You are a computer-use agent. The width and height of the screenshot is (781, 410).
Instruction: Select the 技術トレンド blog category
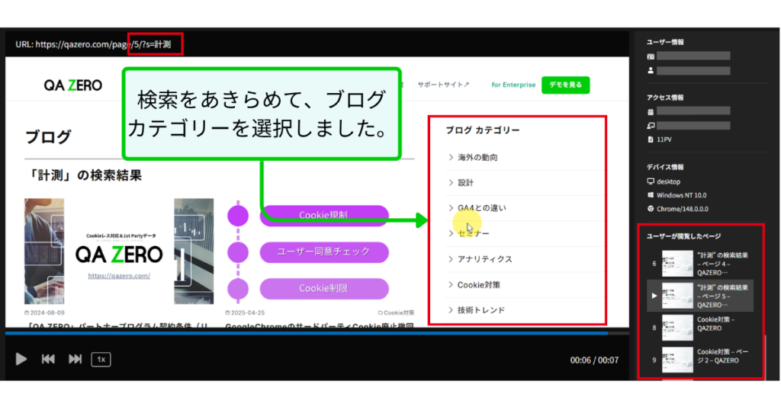point(481,310)
